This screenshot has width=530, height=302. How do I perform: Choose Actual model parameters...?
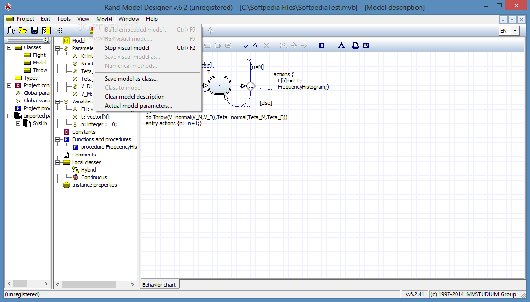coord(148,106)
